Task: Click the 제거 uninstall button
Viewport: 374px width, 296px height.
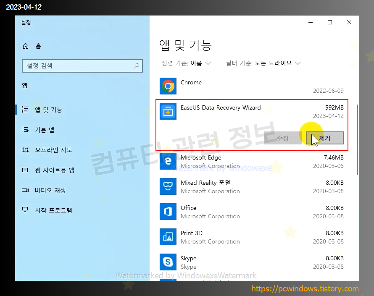Action: click(x=325, y=138)
